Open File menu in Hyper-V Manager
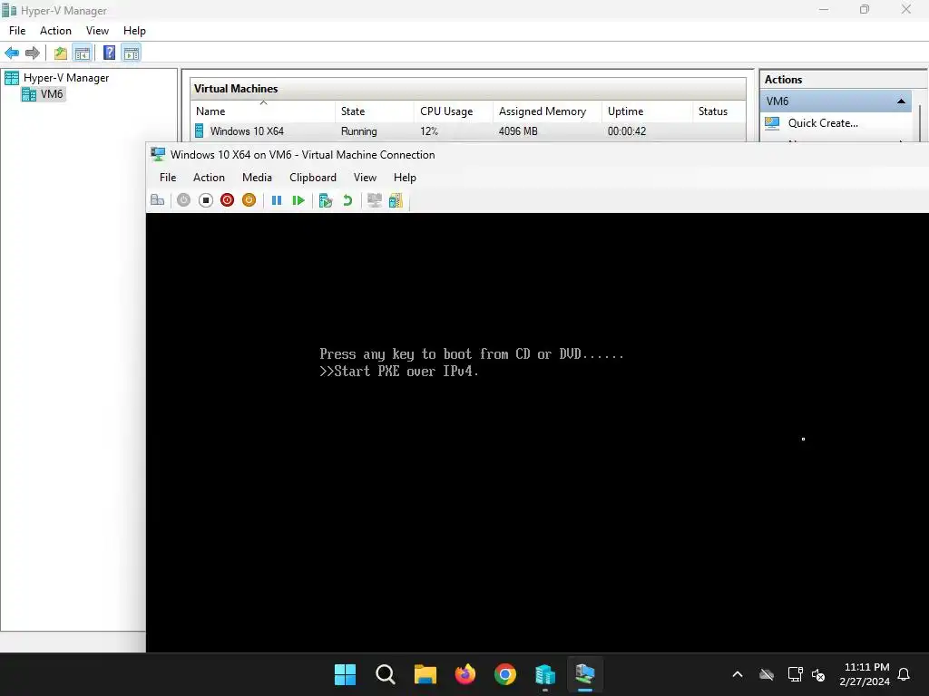The width and height of the screenshot is (929, 696). point(17,31)
